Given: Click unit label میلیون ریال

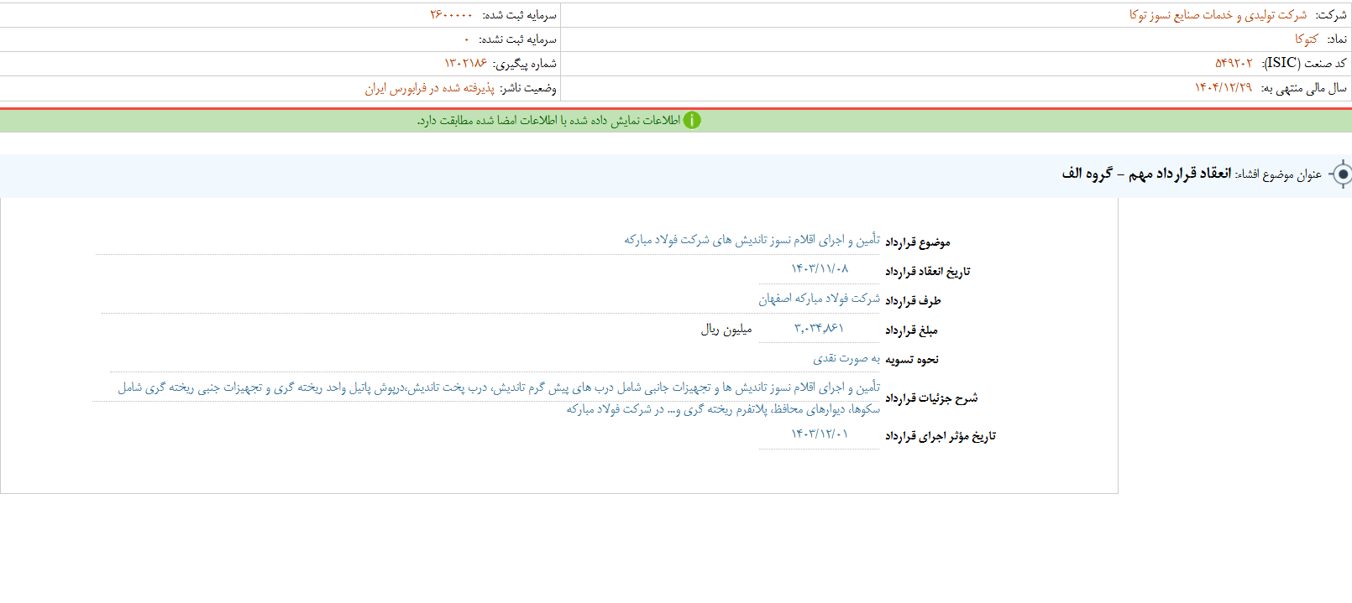Looking at the screenshot, I should [x=726, y=330].
